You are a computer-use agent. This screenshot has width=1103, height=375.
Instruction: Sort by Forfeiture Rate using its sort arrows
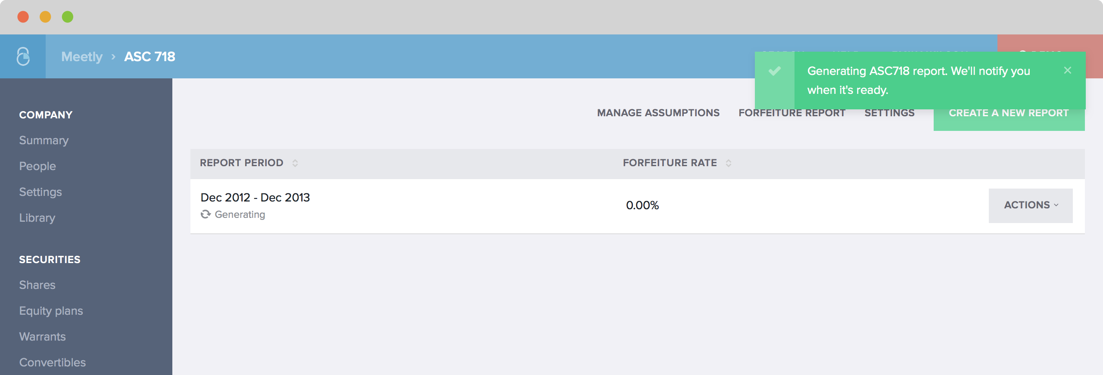(729, 163)
